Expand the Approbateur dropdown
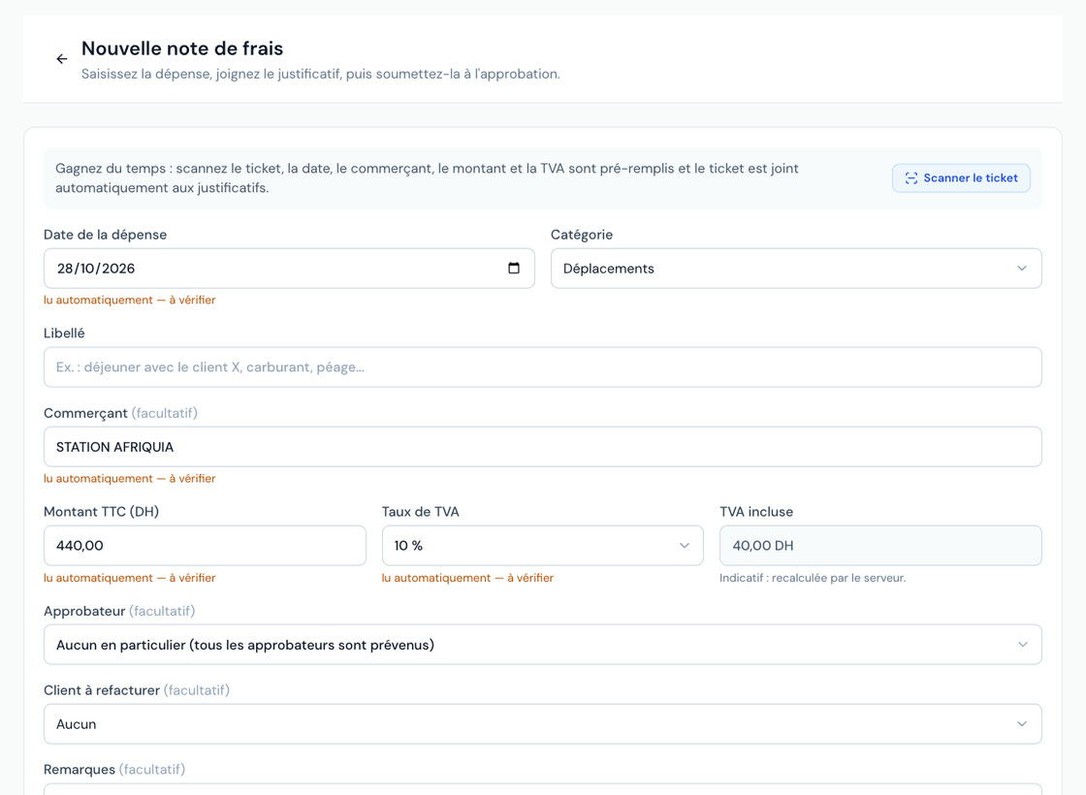Image resolution: width=1086 pixels, height=795 pixels. tap(542, 645)
